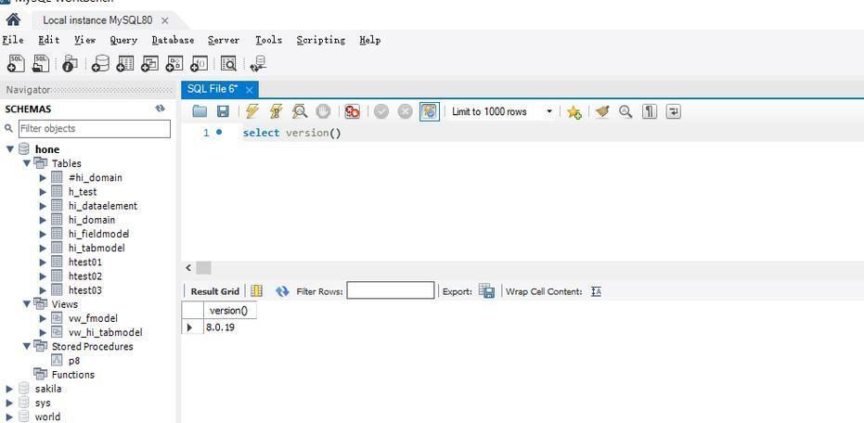Open the File menu

point(13,40)
